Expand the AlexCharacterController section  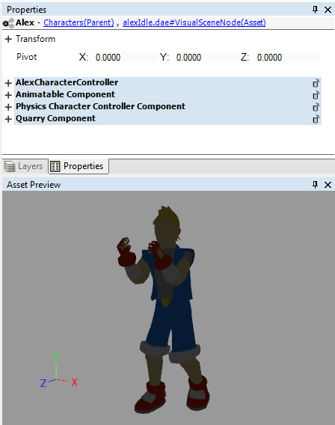tap(8, 83)
